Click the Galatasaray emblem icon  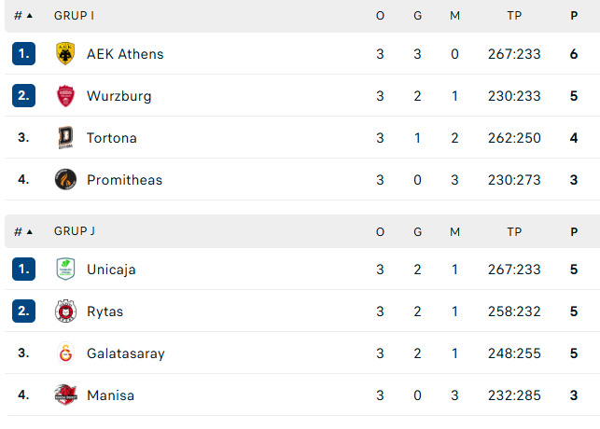[65, 353]
